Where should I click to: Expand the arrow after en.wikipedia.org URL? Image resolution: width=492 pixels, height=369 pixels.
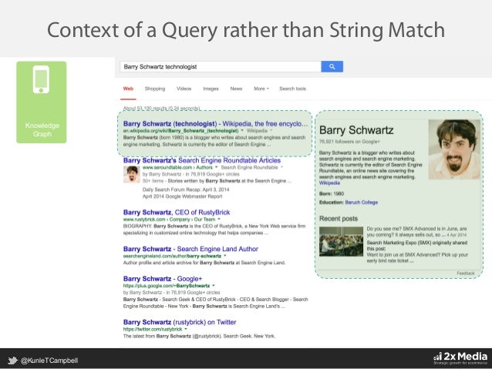click(242, 130)
